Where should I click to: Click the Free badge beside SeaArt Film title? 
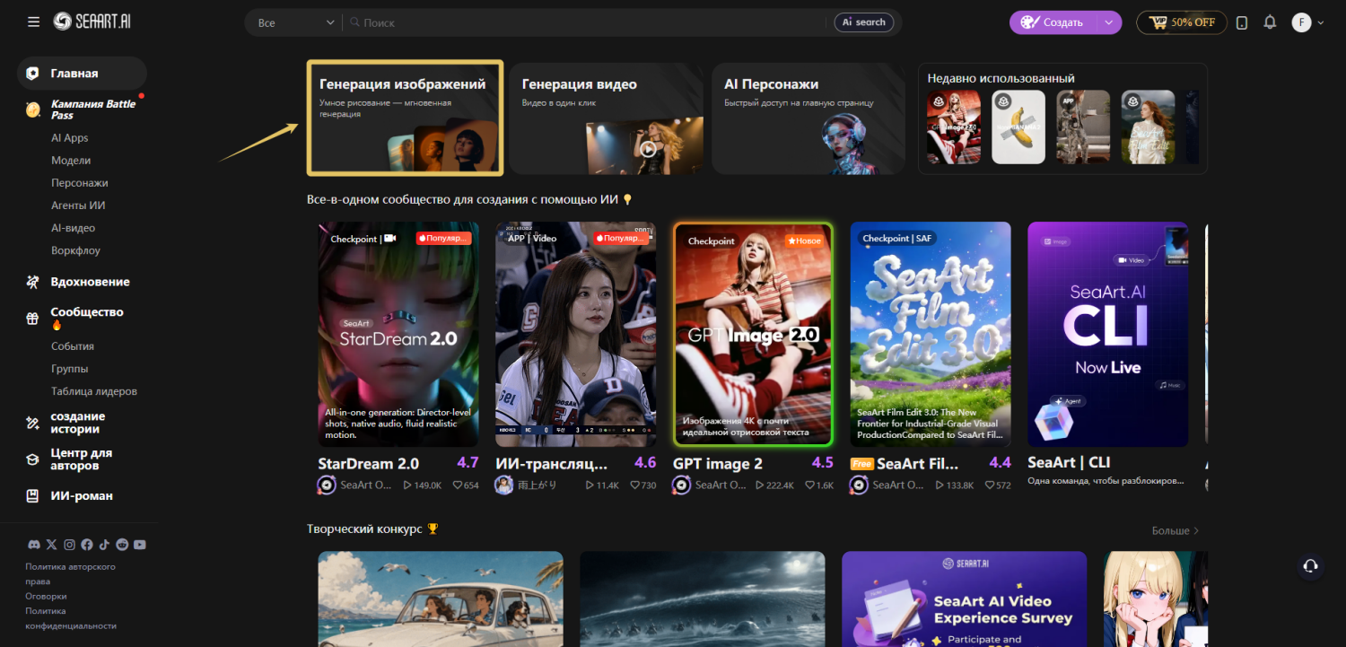(x=861, y=464)
